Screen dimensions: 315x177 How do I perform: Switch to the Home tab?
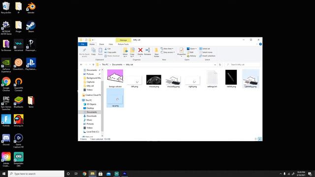click(x=92, y=44)
